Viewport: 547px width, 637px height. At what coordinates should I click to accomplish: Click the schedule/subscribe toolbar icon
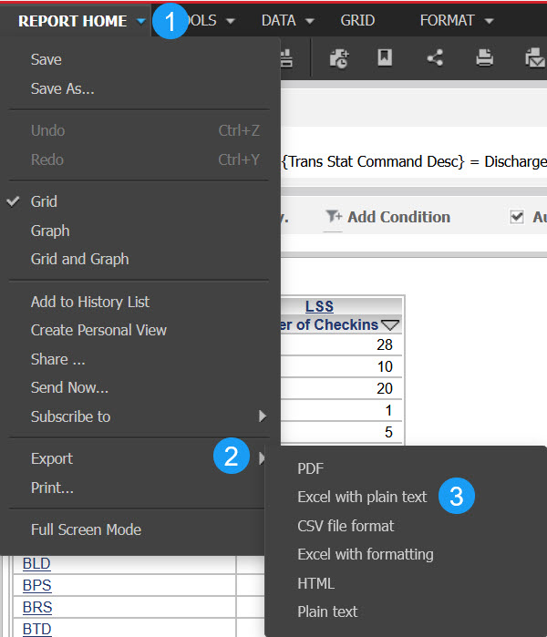pyautogui.click(x=339, y=59)
